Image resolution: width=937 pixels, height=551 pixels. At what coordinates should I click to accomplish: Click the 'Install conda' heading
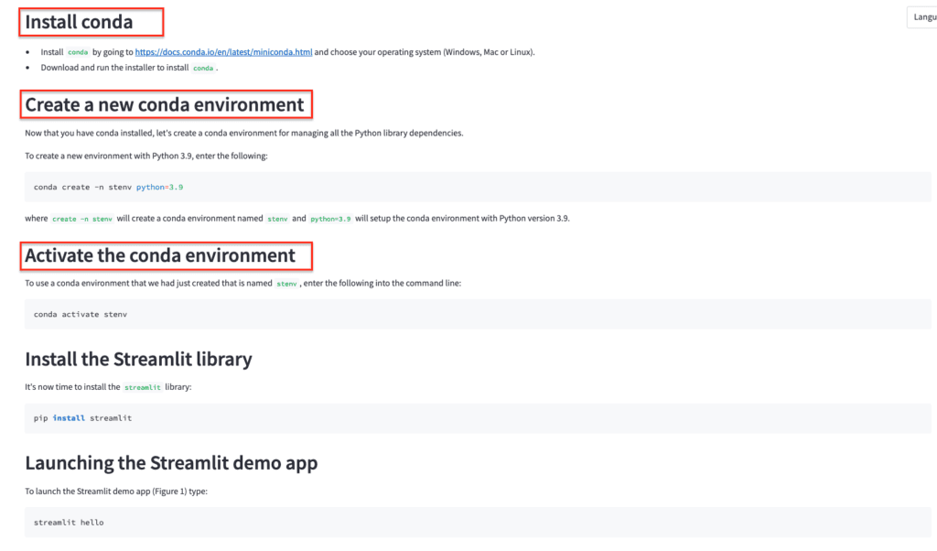click(x=79, y=22)
